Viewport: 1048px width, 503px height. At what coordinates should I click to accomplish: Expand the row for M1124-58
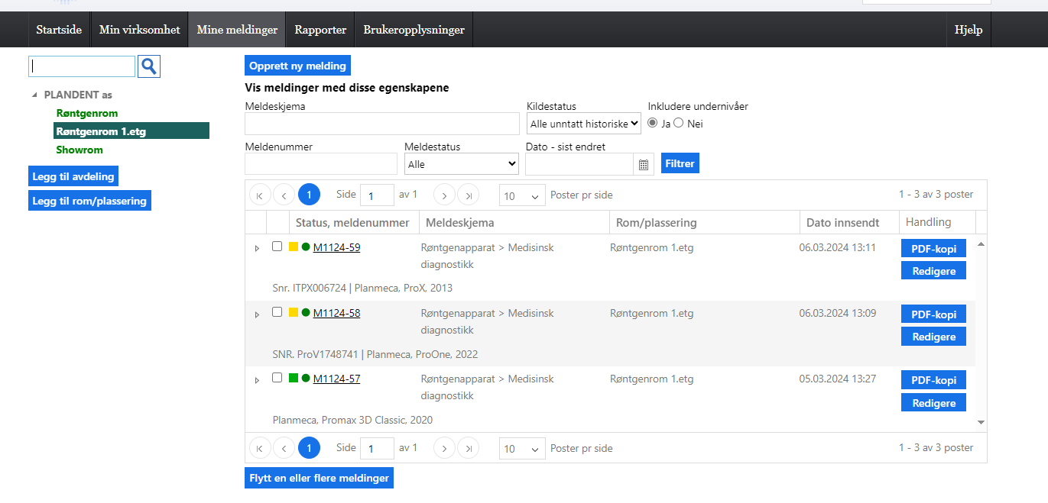click(x=257, y=314)
